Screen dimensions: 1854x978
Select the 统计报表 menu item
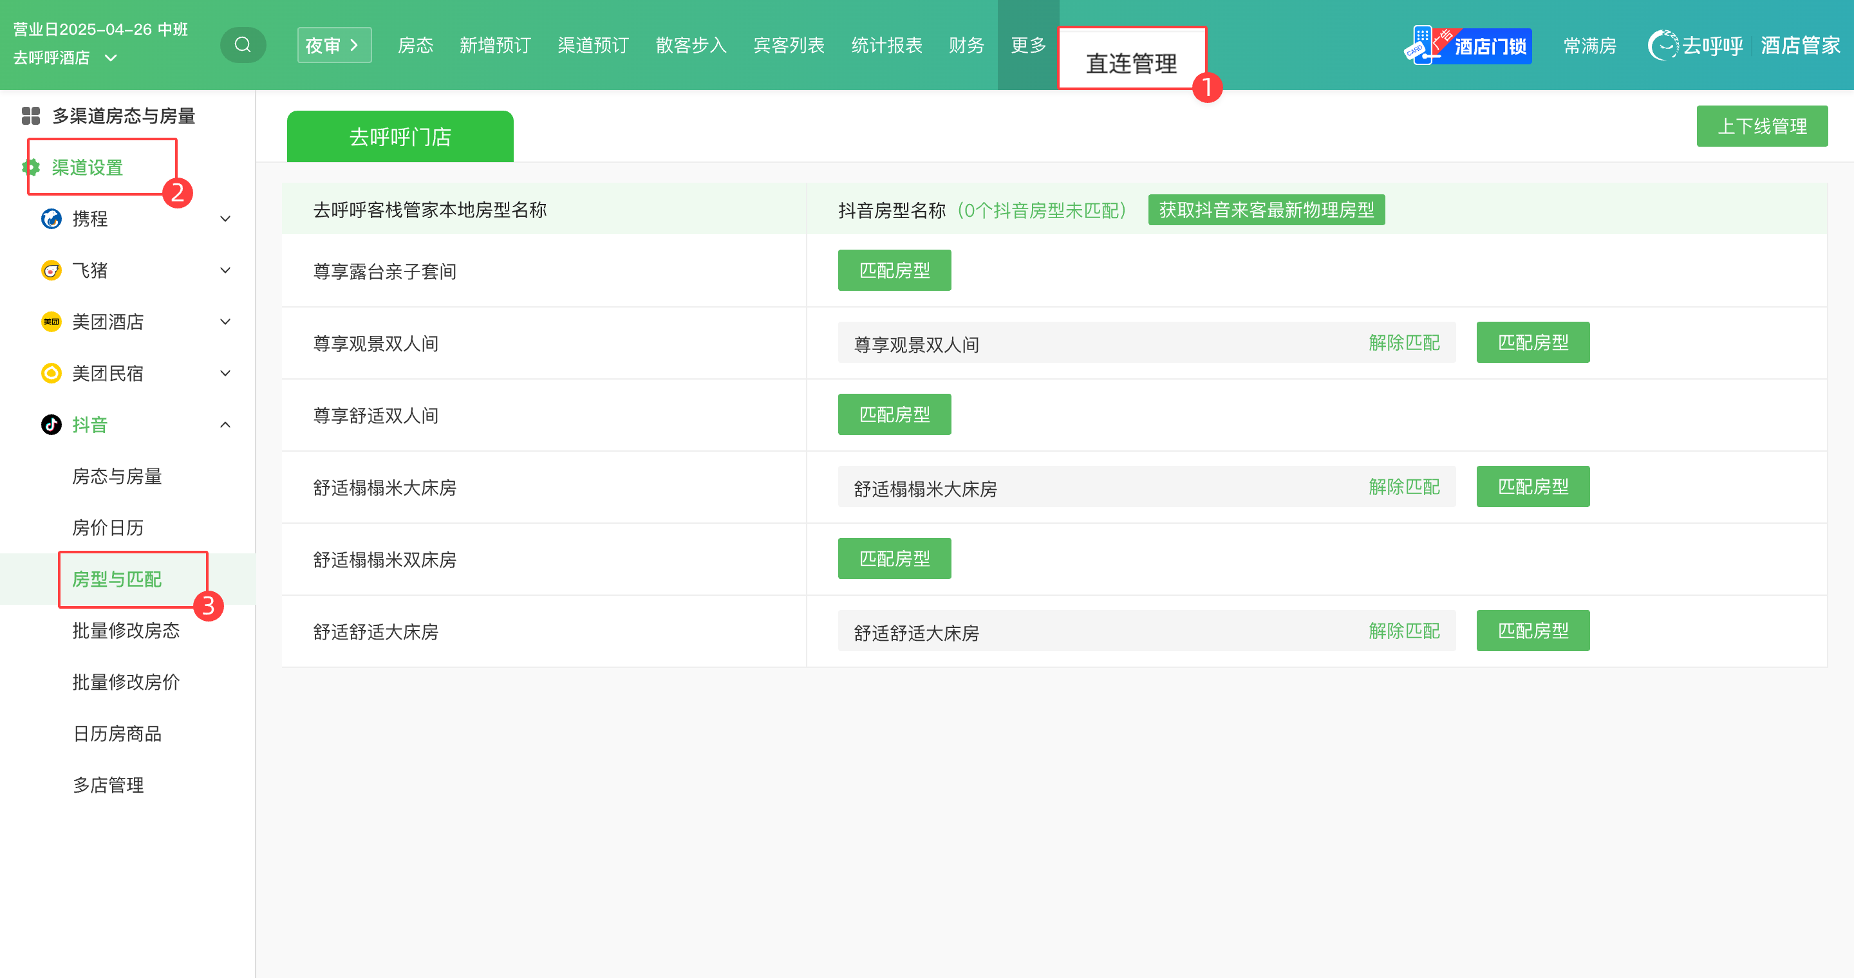point(886,45)
